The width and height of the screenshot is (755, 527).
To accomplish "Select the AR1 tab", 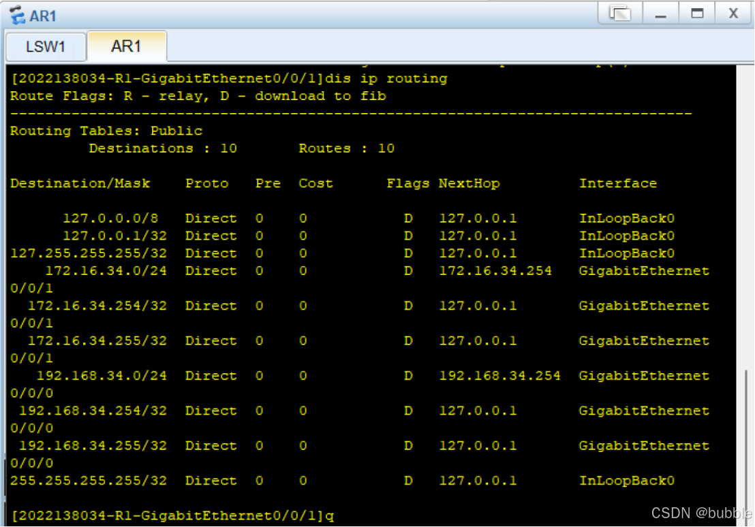I will pos(126,46).
